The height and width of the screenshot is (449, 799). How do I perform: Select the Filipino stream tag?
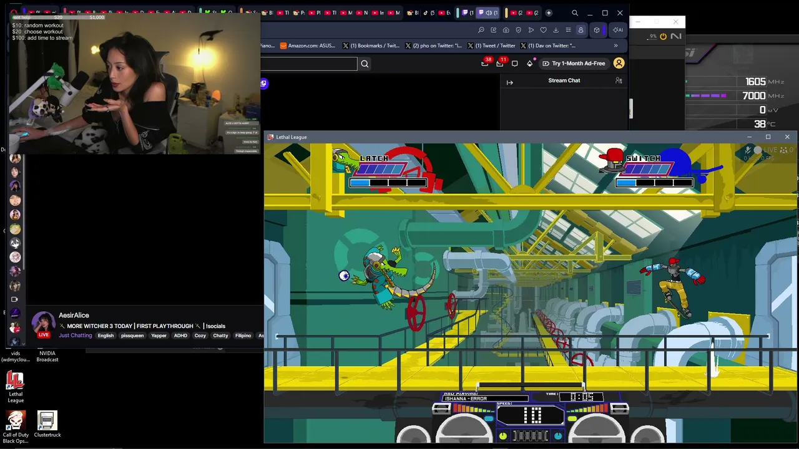(243, 336)
